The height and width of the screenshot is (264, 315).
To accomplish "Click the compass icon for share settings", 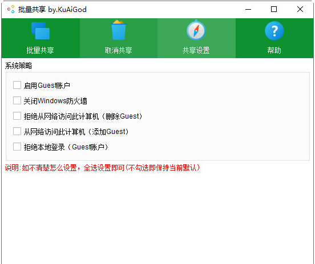I will 196,30.
